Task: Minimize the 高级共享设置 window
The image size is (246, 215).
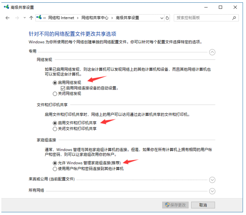Action: pos(206,7)
